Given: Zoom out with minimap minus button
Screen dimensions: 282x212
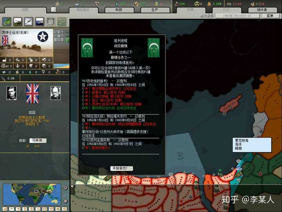Looking at the screenshot, I should click(66, 201).
